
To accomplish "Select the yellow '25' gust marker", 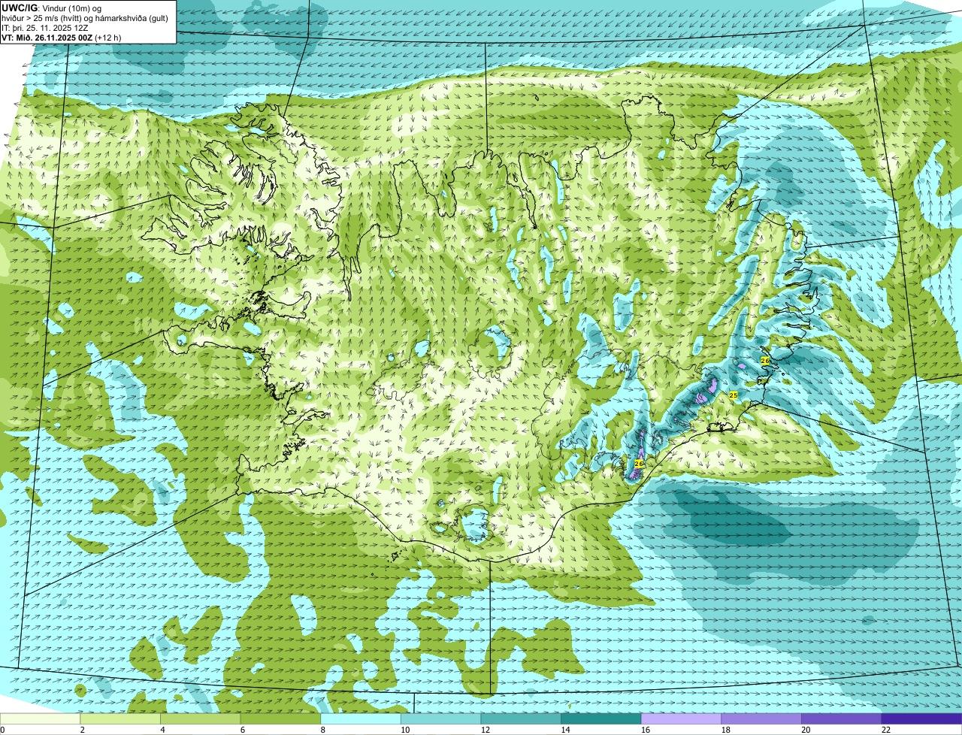I will pos(734,395).
